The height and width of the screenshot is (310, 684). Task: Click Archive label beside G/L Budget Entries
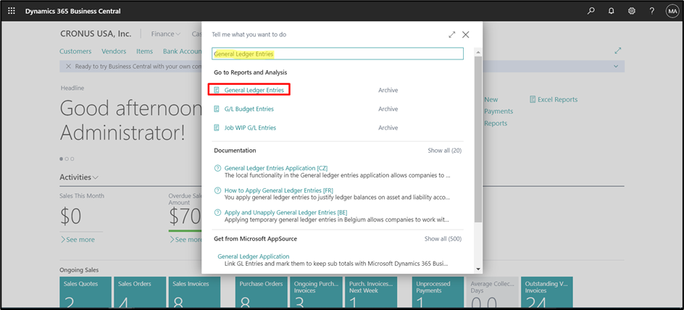click(x=388, y=109)
